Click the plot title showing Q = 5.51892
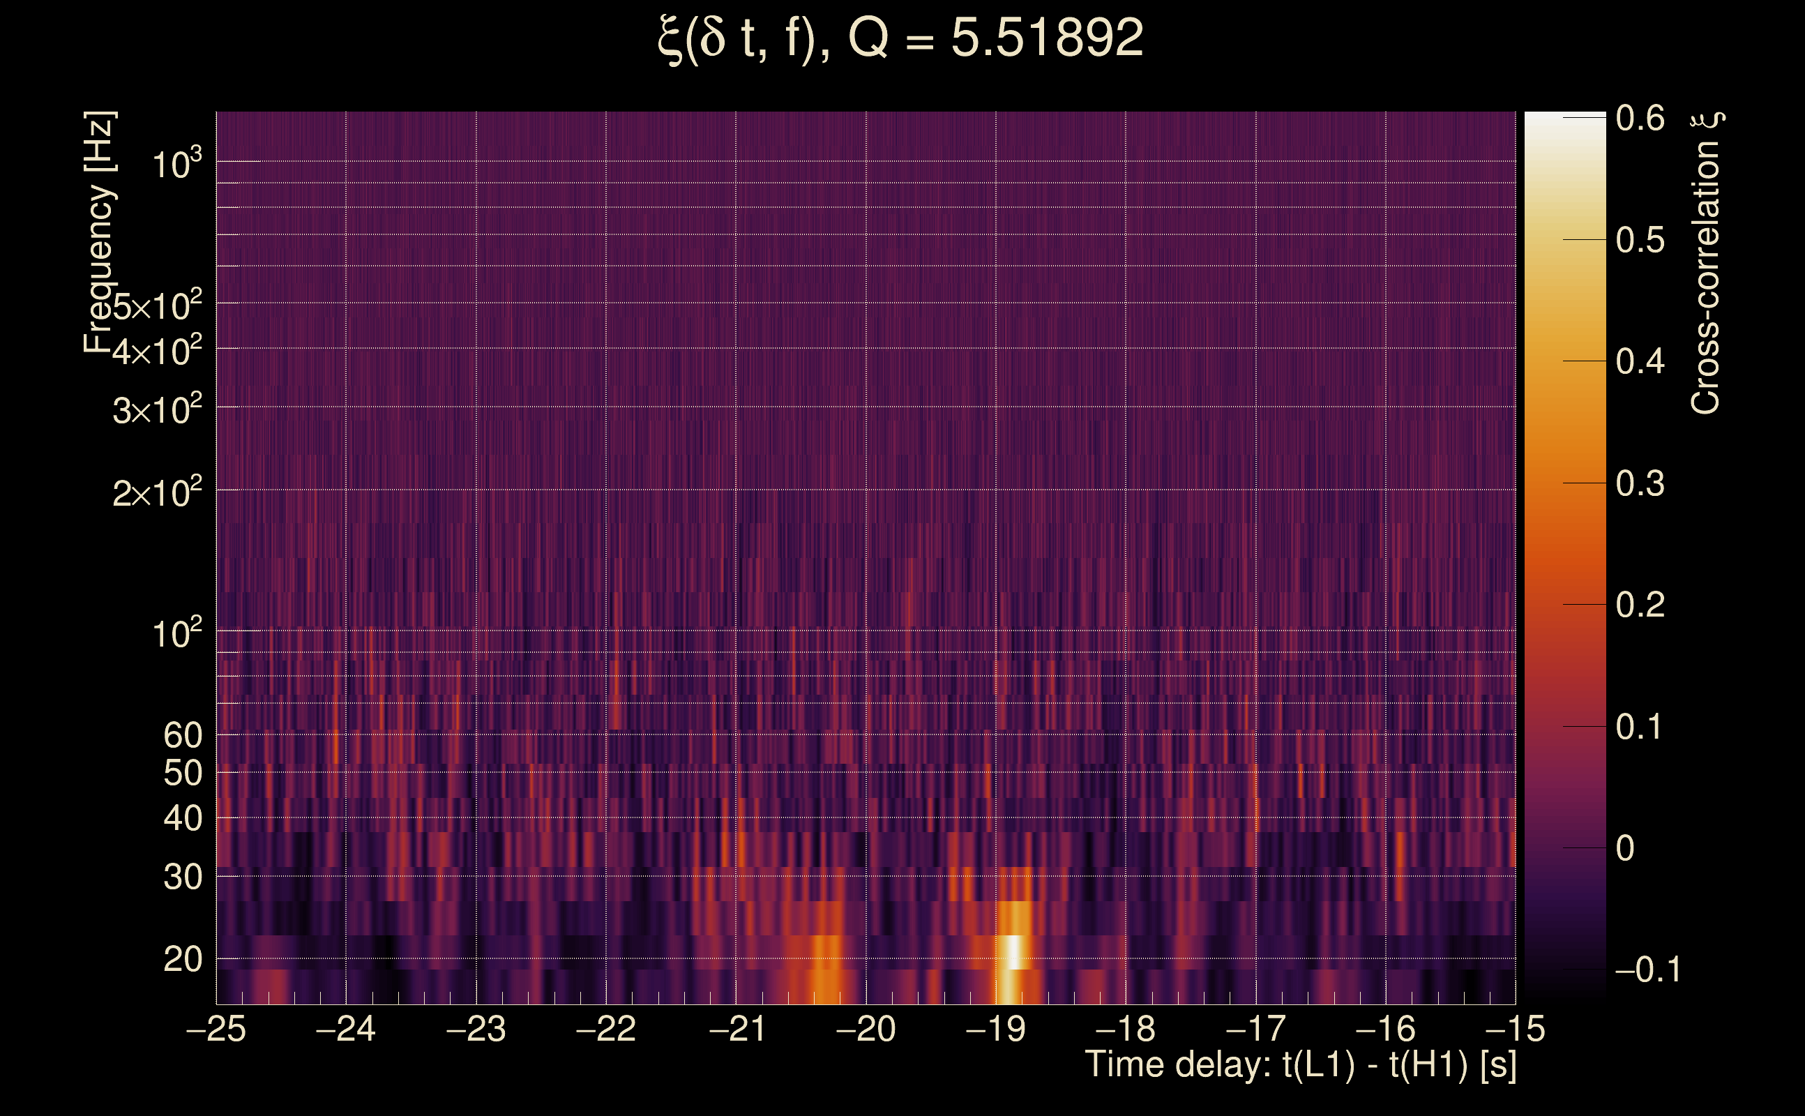 point(900,38)
